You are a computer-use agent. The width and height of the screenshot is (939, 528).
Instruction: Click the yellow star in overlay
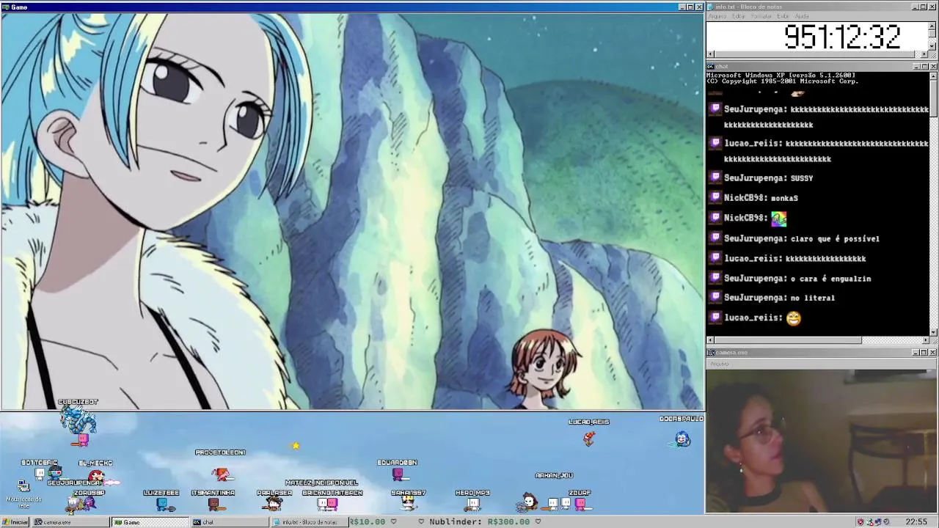click(296, 445)
